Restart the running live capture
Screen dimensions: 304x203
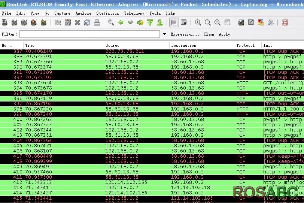point(44,22)
